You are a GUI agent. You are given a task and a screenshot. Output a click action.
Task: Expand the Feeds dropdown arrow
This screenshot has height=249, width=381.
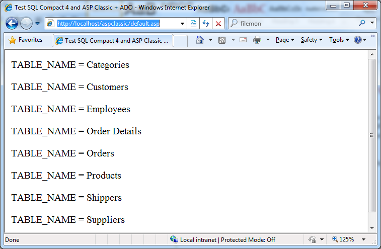(233, 40)
